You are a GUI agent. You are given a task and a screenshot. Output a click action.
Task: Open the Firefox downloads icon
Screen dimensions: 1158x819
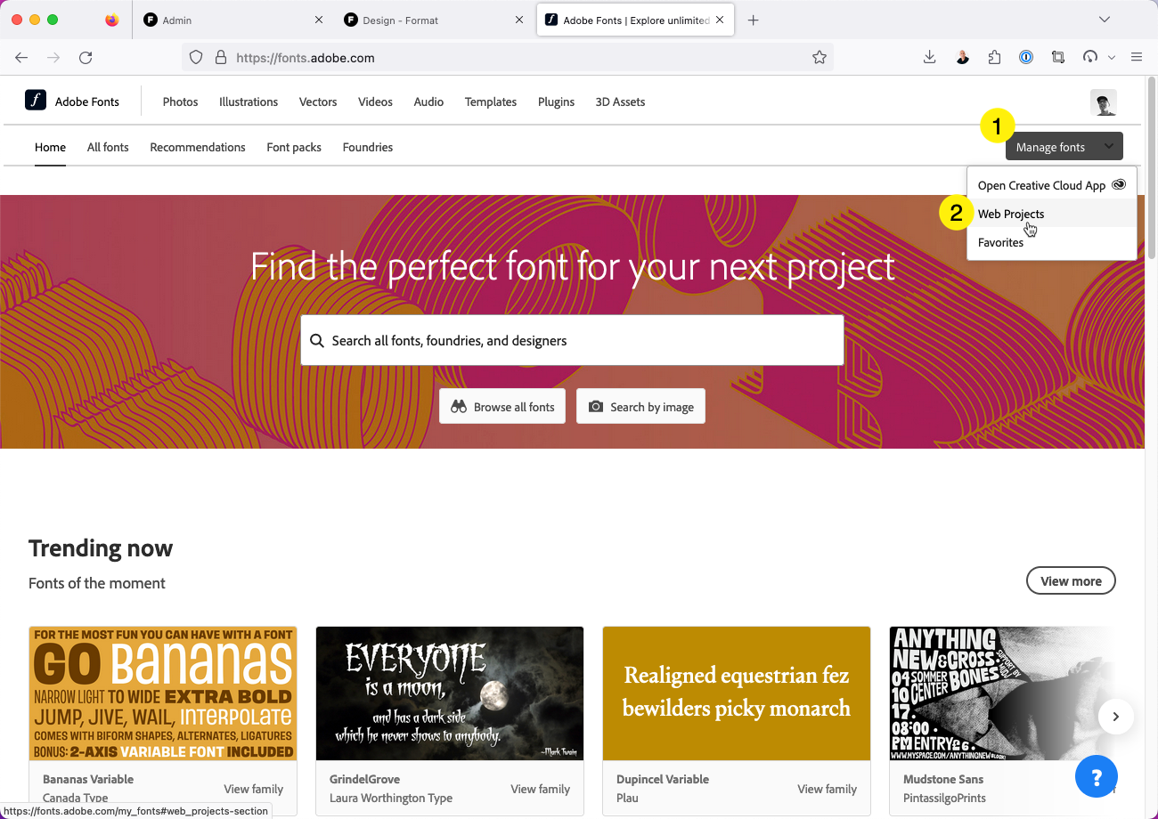(929, 57)
